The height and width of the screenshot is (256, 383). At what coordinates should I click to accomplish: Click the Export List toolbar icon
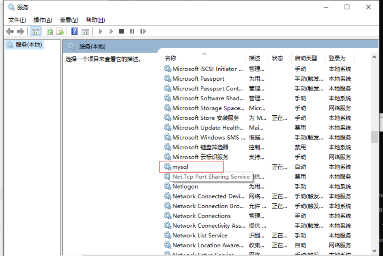coord(60,31)
